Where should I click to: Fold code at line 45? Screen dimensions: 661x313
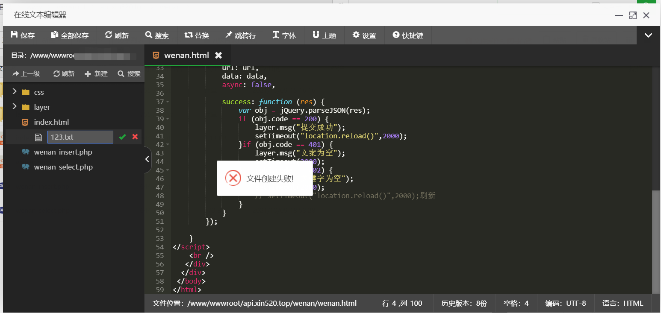(168, 170)
